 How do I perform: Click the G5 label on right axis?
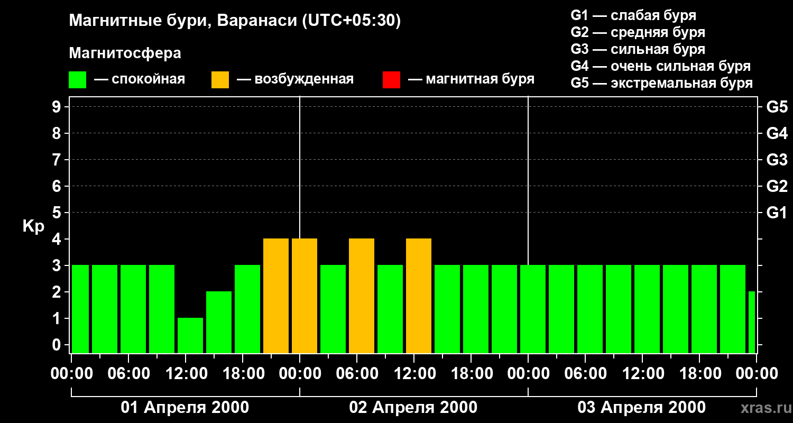click(x=777, y=107)
